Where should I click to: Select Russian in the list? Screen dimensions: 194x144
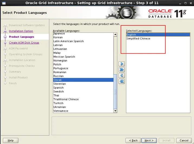click(83, 76)
